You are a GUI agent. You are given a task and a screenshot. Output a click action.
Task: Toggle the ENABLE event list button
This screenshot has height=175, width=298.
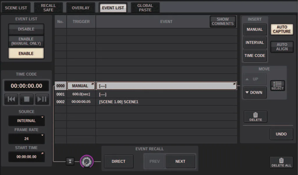point(26,53)
